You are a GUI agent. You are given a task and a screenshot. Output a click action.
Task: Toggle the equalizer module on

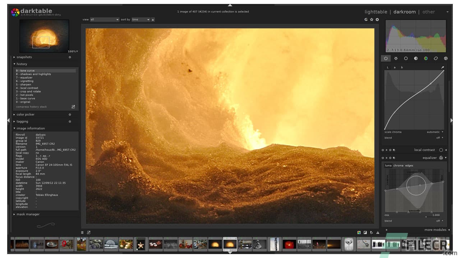click(382, 158)
